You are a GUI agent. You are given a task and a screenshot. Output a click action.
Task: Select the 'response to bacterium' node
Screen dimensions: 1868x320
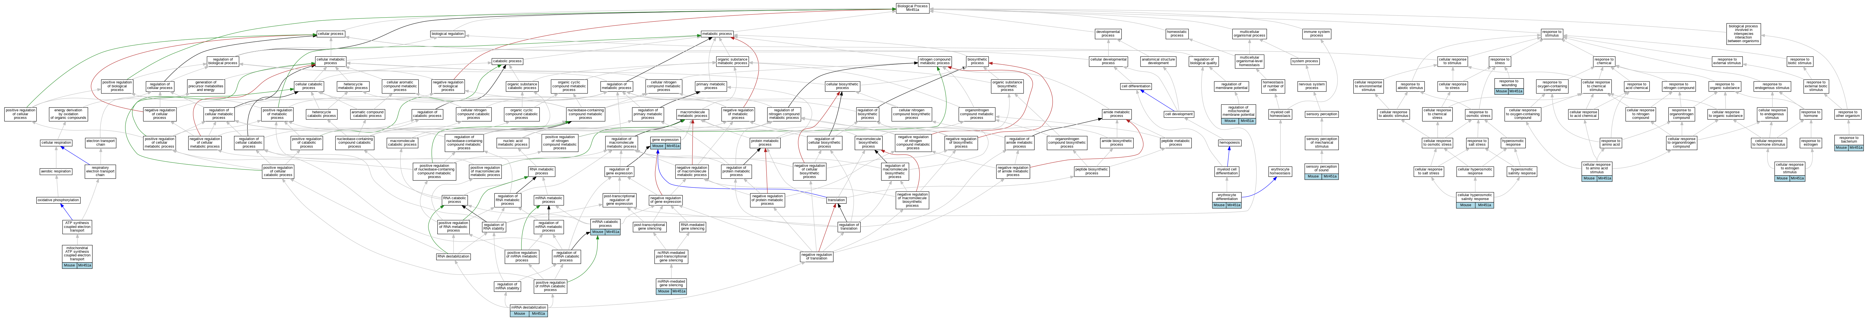click(1848, 143)
